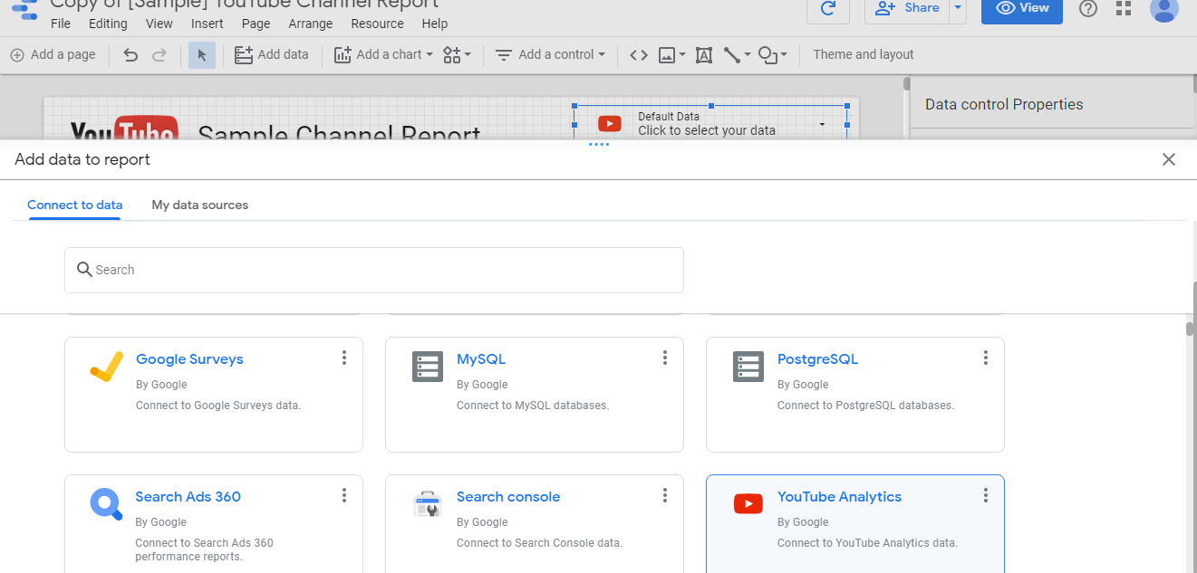Image resolution: width=1197 pixels, height=573 pixels.
Task: Open Theme and layout panel
Action: pyautogui.click(x=864, y=55)
